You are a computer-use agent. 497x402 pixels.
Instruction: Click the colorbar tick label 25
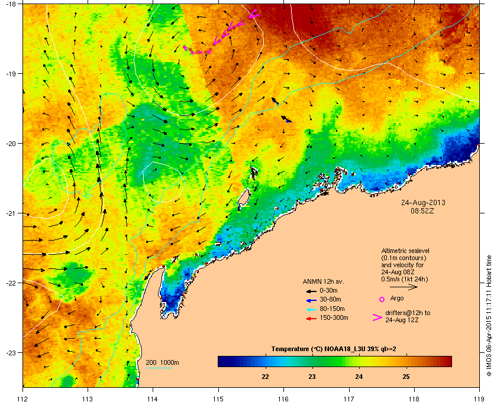point(406,377)
